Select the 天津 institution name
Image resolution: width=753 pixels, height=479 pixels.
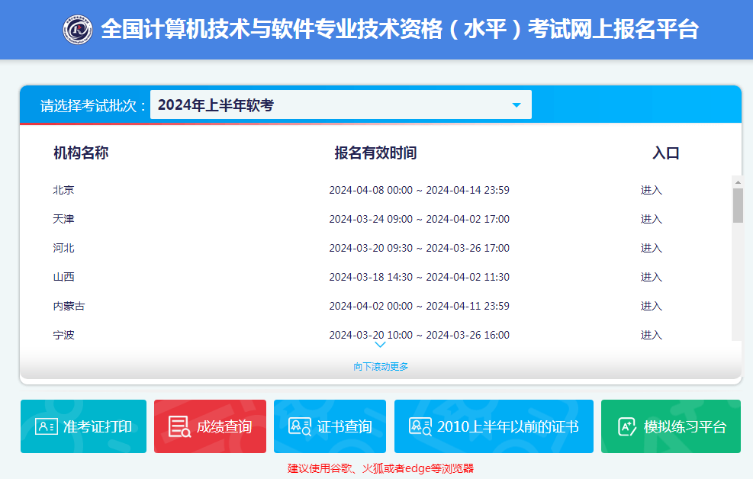click(63, 219)
